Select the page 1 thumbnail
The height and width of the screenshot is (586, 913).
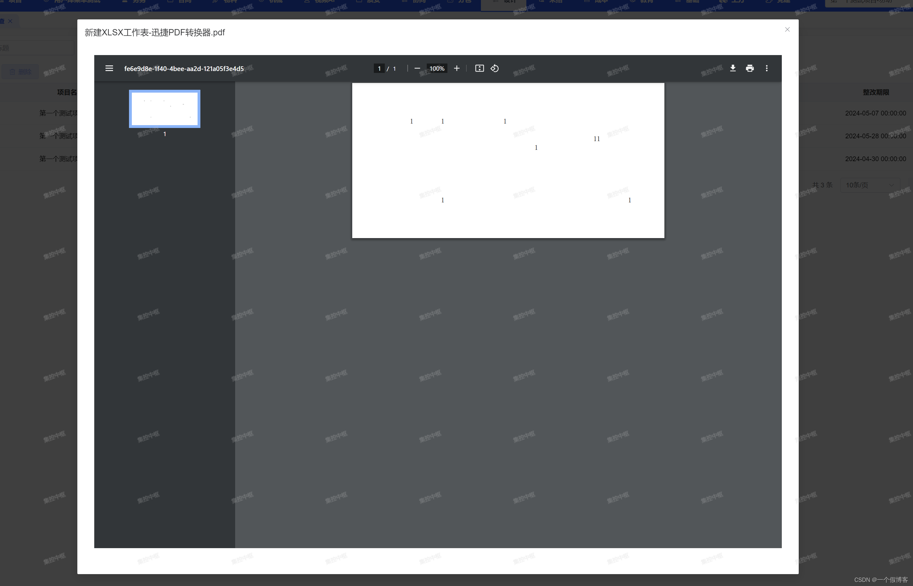pyautogui.click(x=164, y=109)
